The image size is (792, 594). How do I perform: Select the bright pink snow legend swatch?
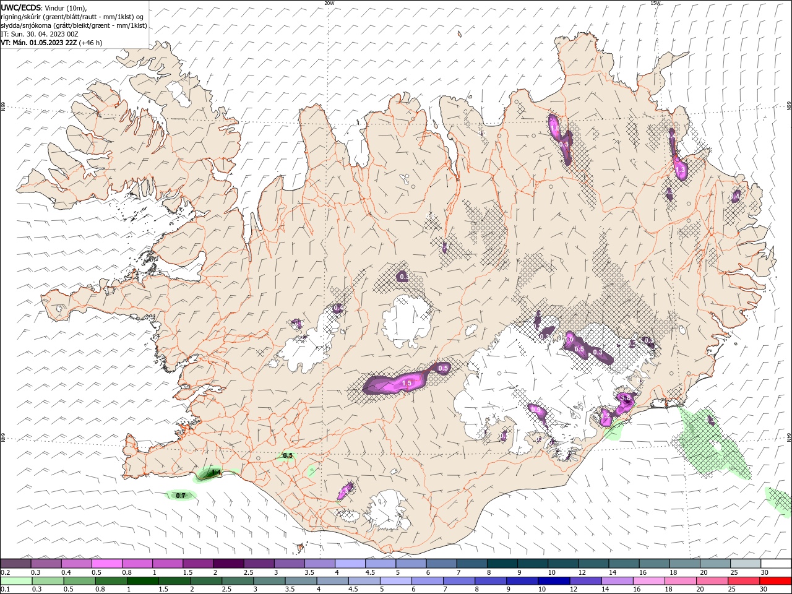pos(106,564)
